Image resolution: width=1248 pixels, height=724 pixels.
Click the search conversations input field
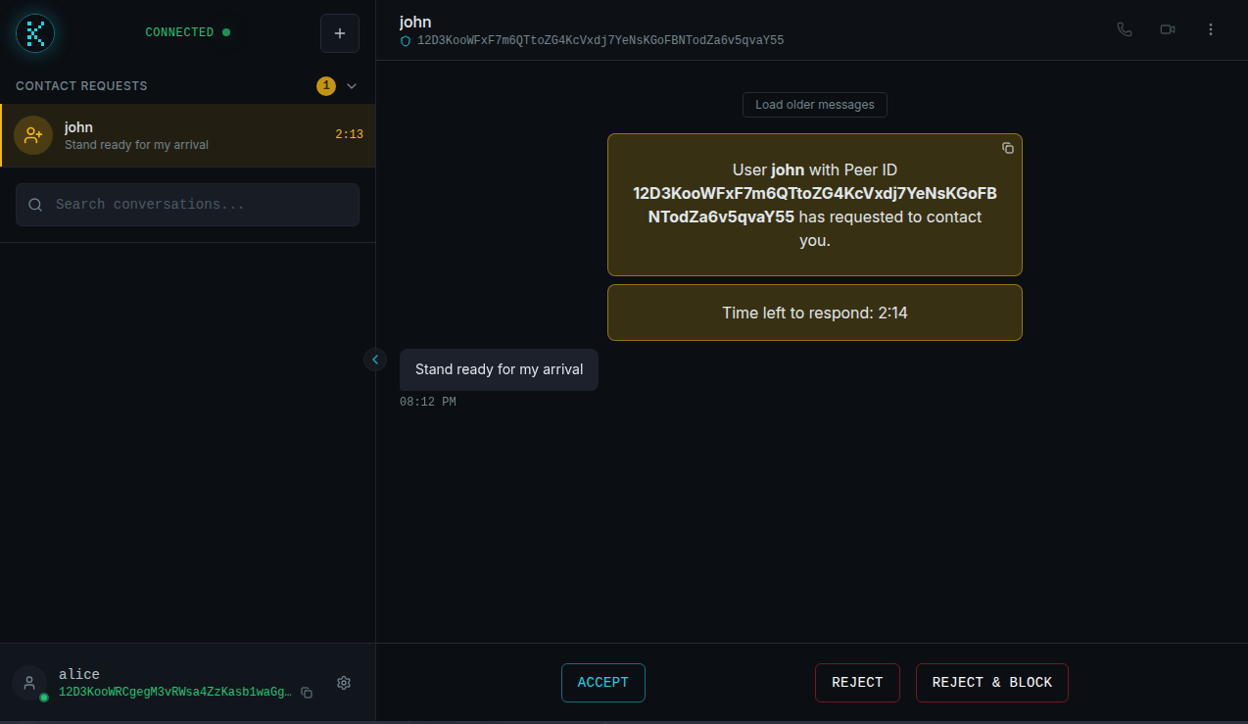[186, 205]
